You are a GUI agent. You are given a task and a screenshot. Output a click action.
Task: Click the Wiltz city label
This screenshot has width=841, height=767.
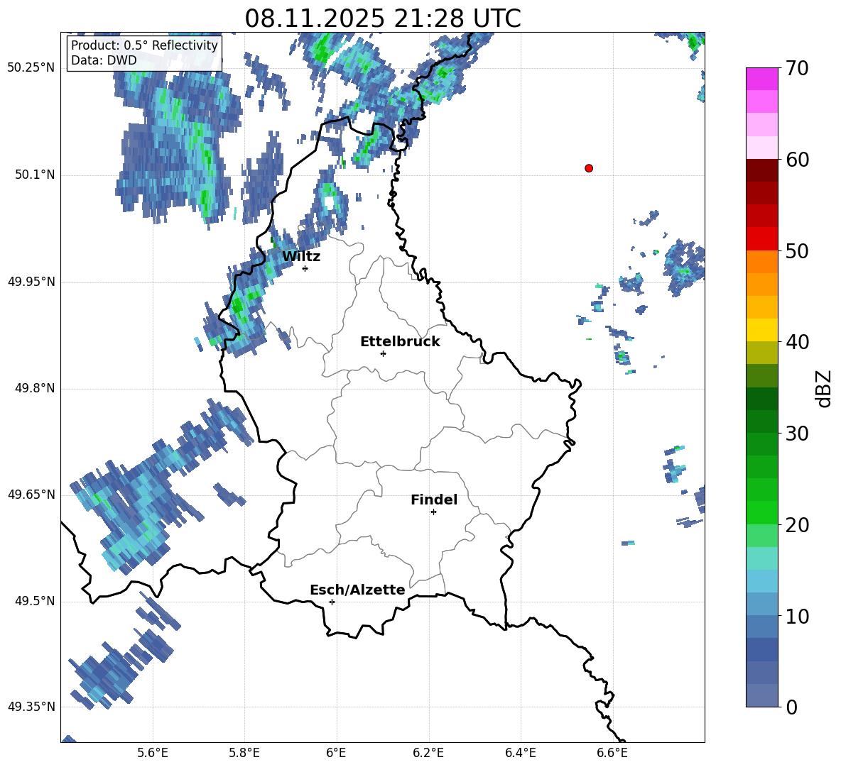tap(301, 257)
